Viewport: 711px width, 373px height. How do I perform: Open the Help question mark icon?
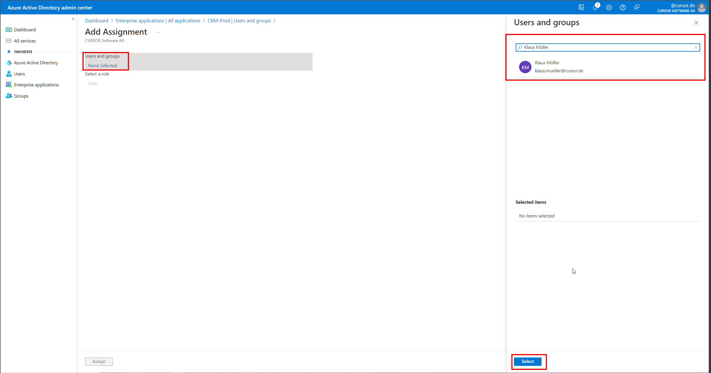[623, 7]
